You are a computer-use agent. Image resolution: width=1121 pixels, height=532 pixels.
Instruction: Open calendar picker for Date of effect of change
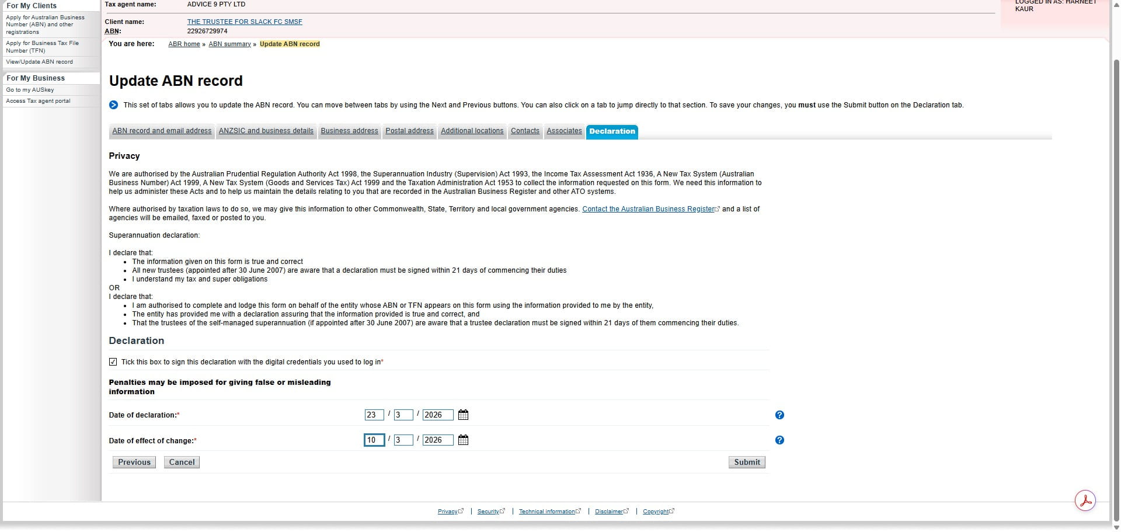(463, 440)
